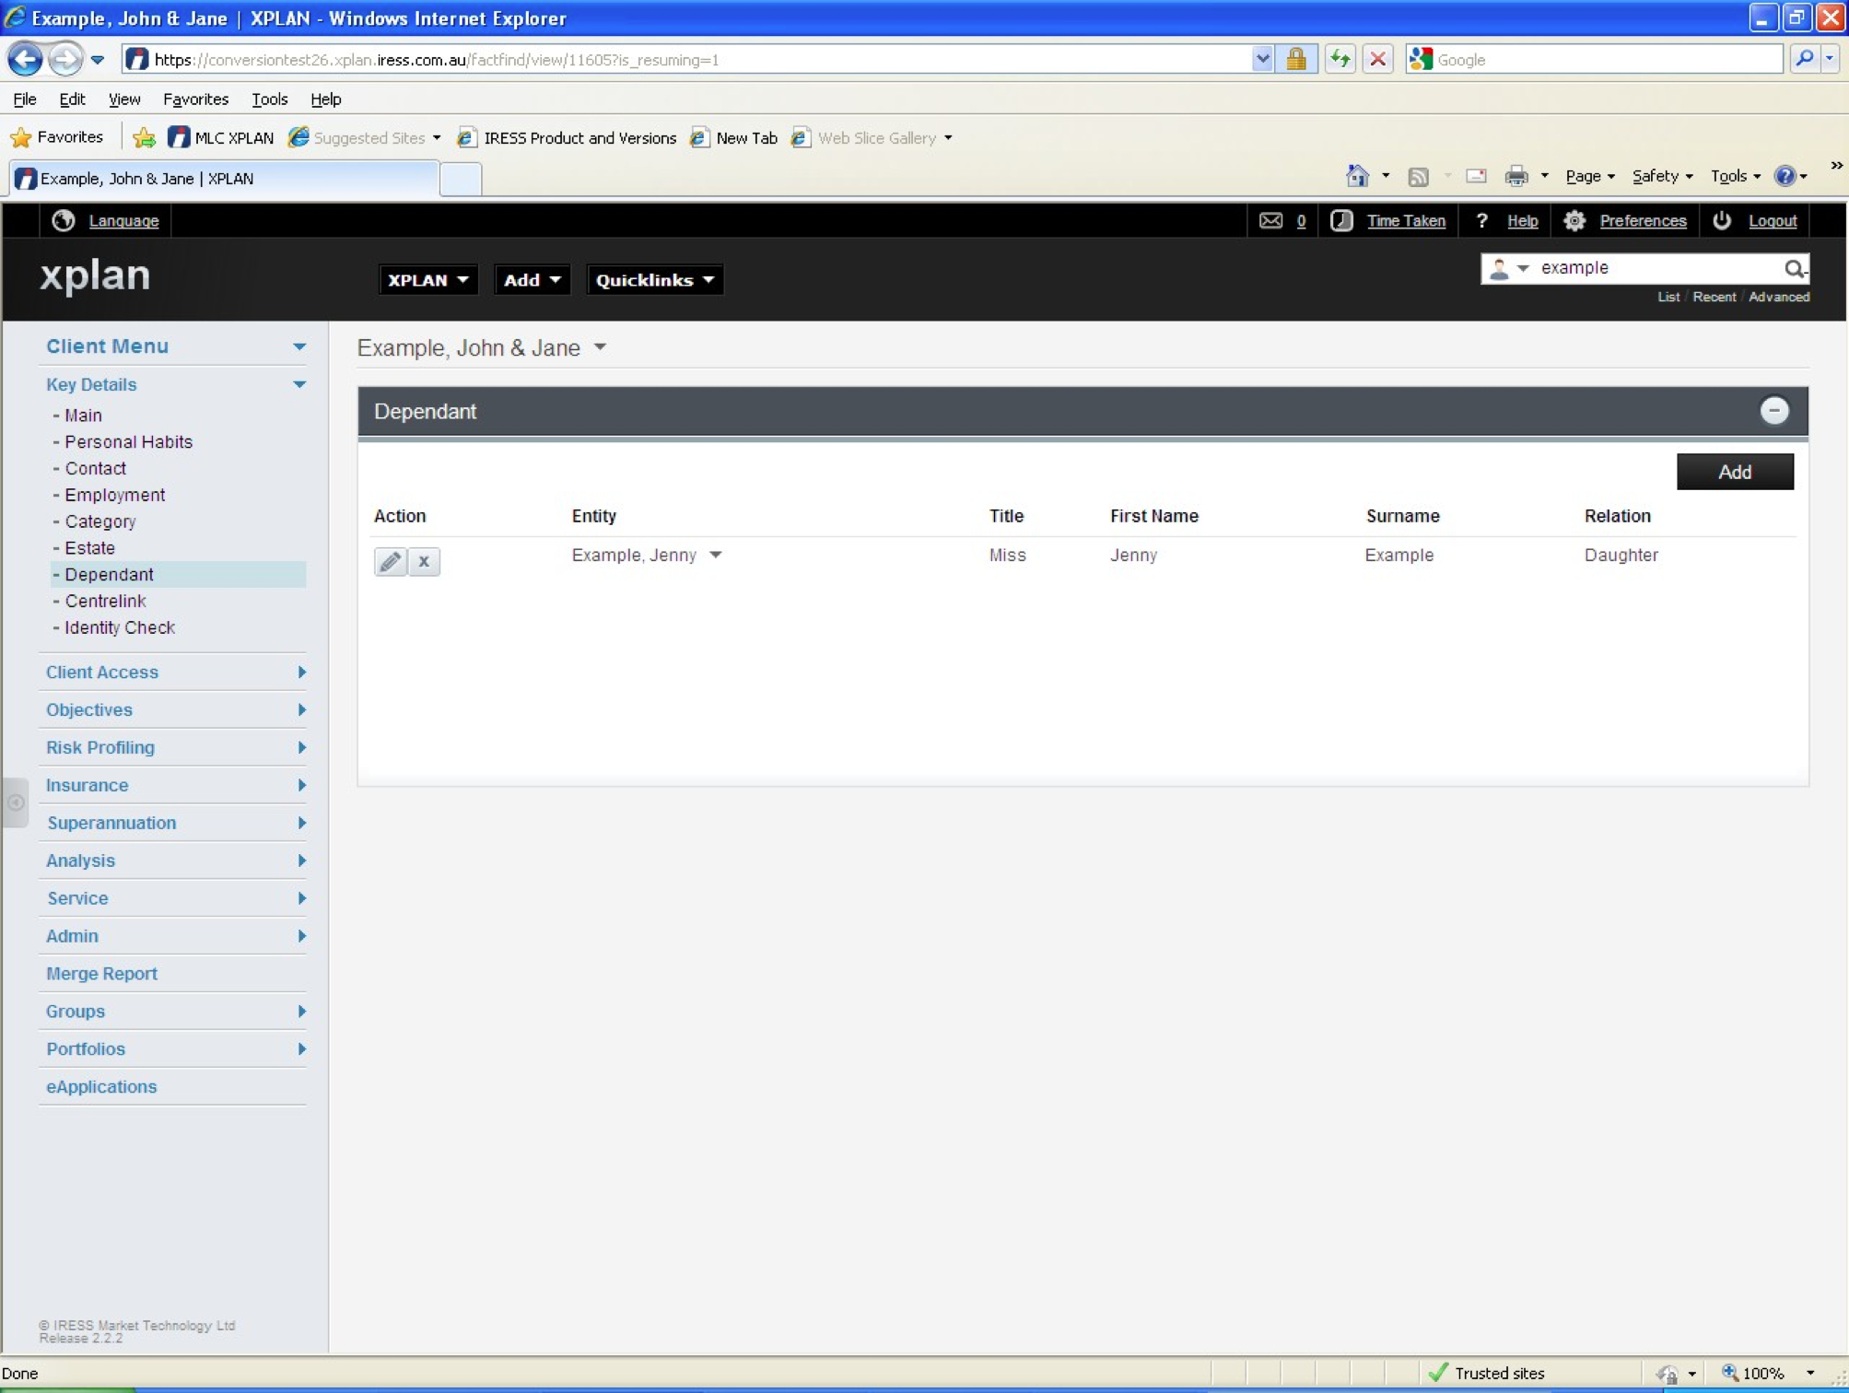This screenshot has height=1393, width=1849.
Task: Click the pencil edit icon for Jenny
Action: point(390,561)
